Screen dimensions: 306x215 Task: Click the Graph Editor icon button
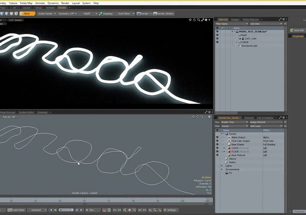click(16, 210)
